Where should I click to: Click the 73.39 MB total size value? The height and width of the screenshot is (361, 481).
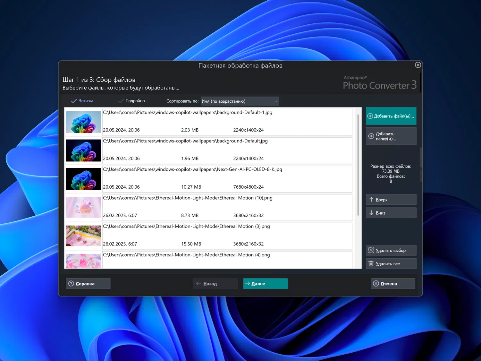click(x=391, y=171)
